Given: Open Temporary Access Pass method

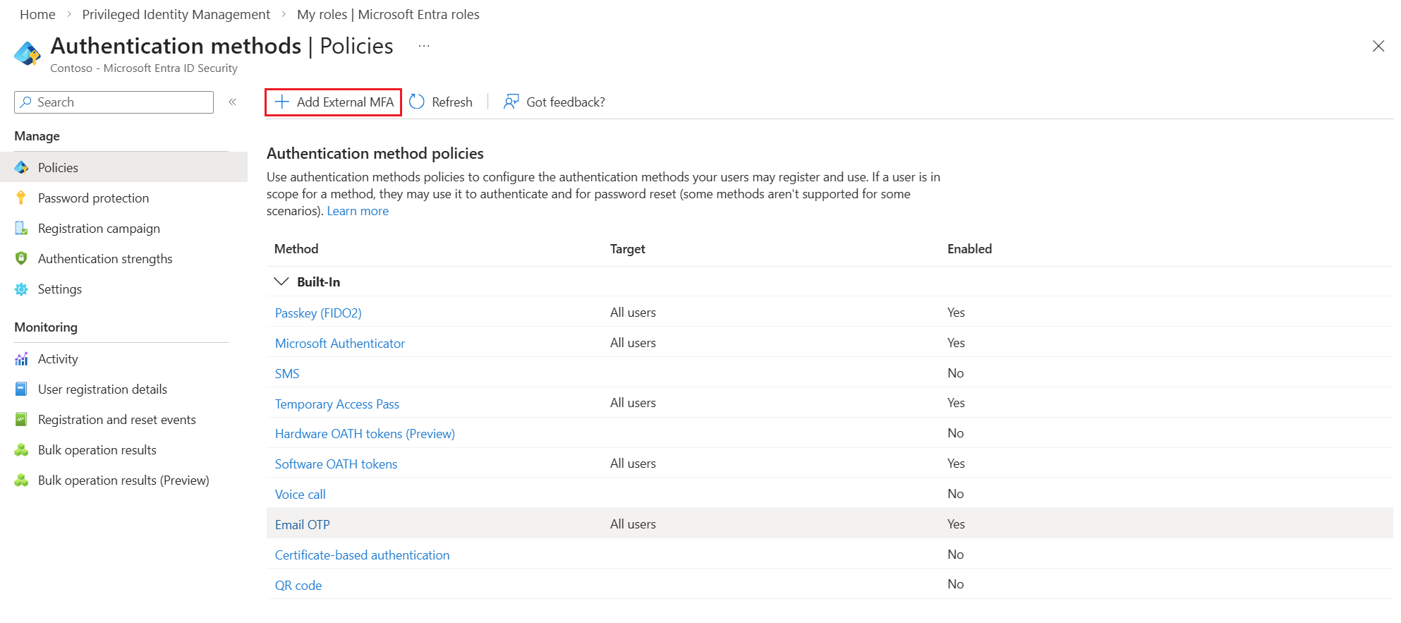Looking at the screenshot, I should coord(337,404).
